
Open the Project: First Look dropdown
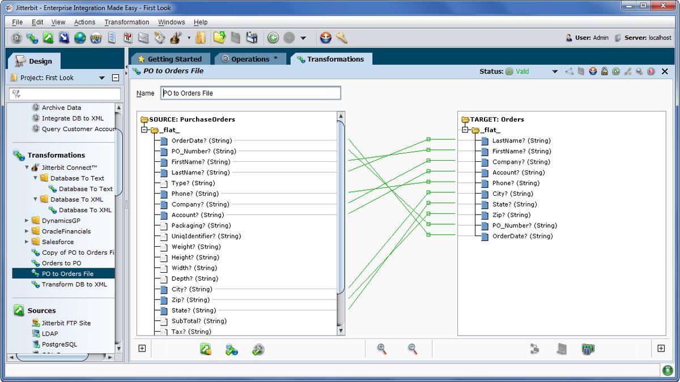102,78
